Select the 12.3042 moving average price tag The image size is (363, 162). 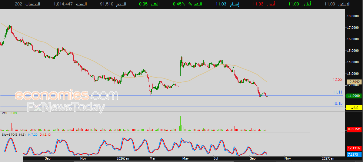354,82
